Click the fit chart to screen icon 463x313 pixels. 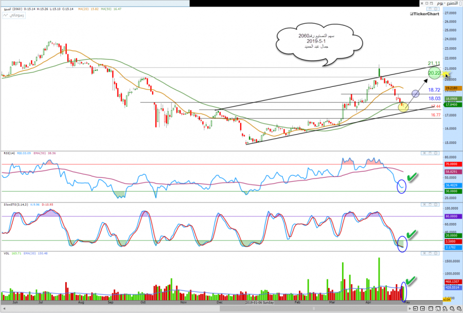pos(430,308)
